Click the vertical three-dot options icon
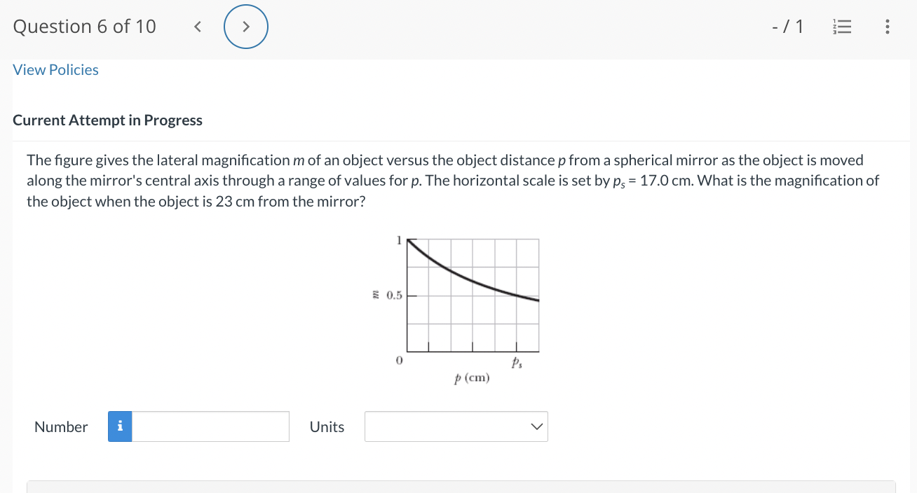Image resolution: width=917 pixels, height=493 pixels. tap(886, 26)
